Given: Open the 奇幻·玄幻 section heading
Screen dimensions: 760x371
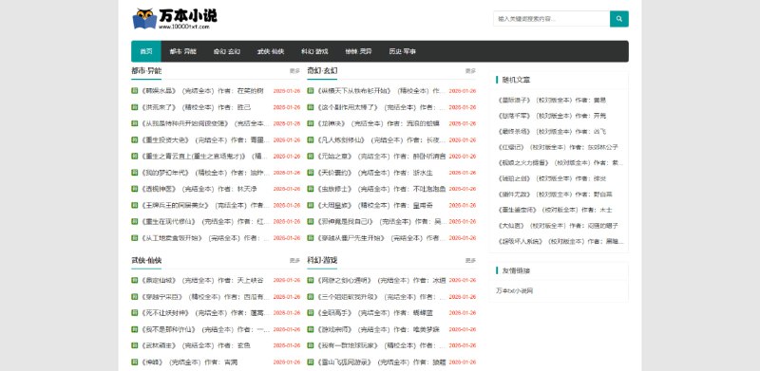Looking at the screenshot, I should (x=322, y=71).
